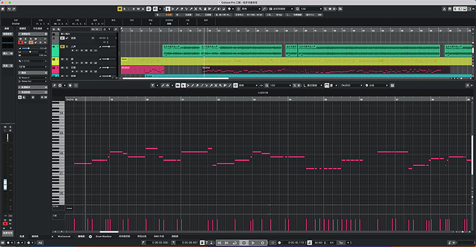
Task: Click the Q quantize icon in key editor toolbar
Action: pyautogui.click(x=267, y=85)
